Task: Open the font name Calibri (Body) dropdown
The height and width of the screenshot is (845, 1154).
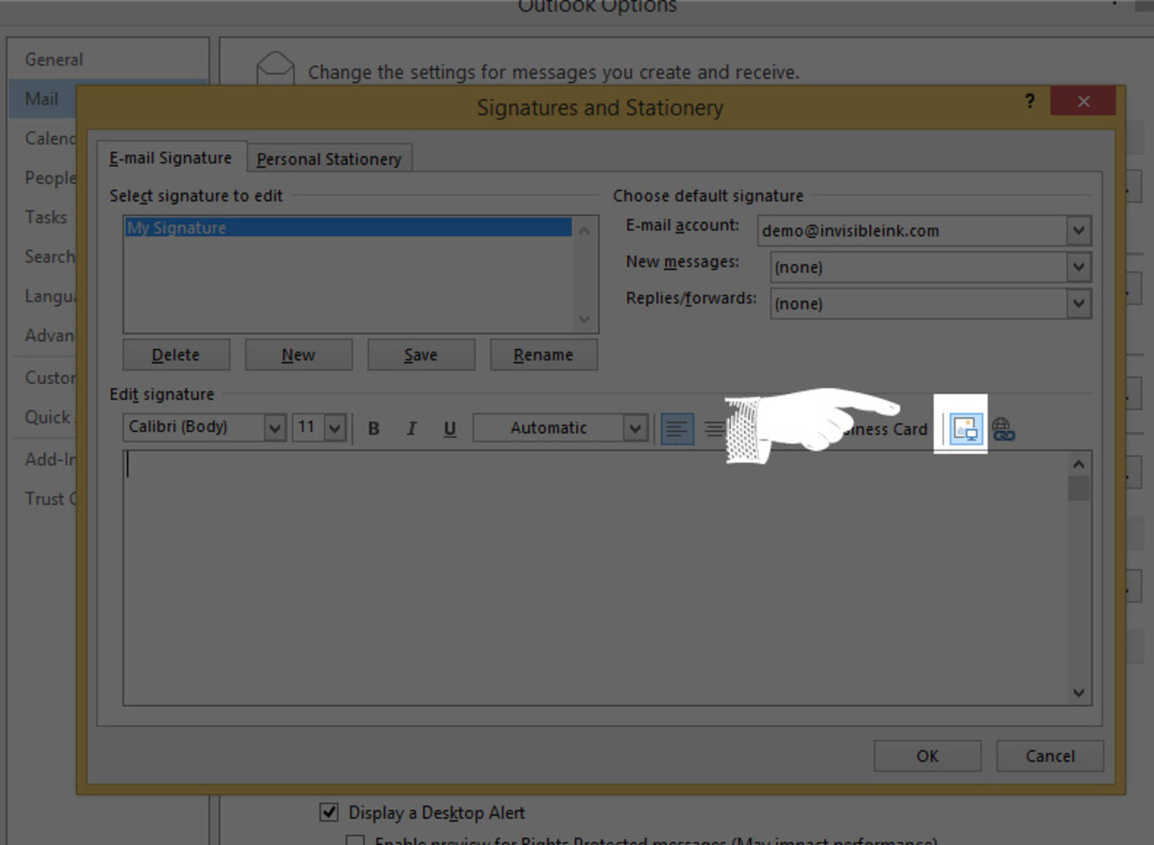Action: [275, 427]
